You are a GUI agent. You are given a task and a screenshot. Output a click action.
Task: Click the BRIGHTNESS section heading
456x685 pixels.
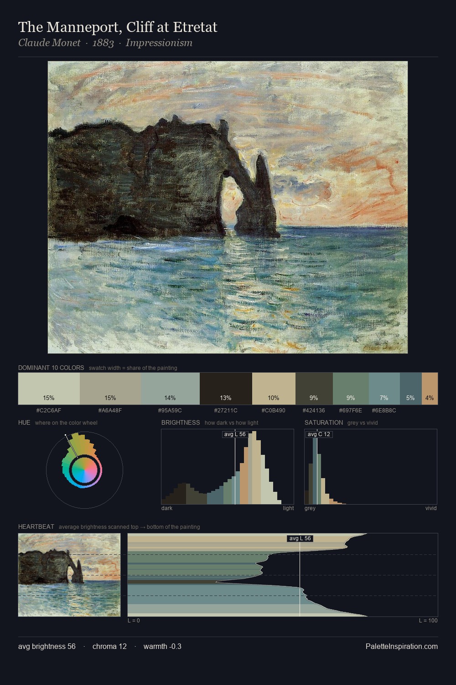coord(181,422)
